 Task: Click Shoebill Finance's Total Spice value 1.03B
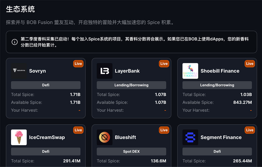246,94
